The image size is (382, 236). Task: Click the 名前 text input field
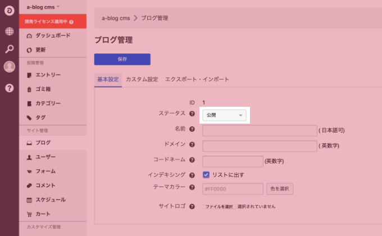260,130
